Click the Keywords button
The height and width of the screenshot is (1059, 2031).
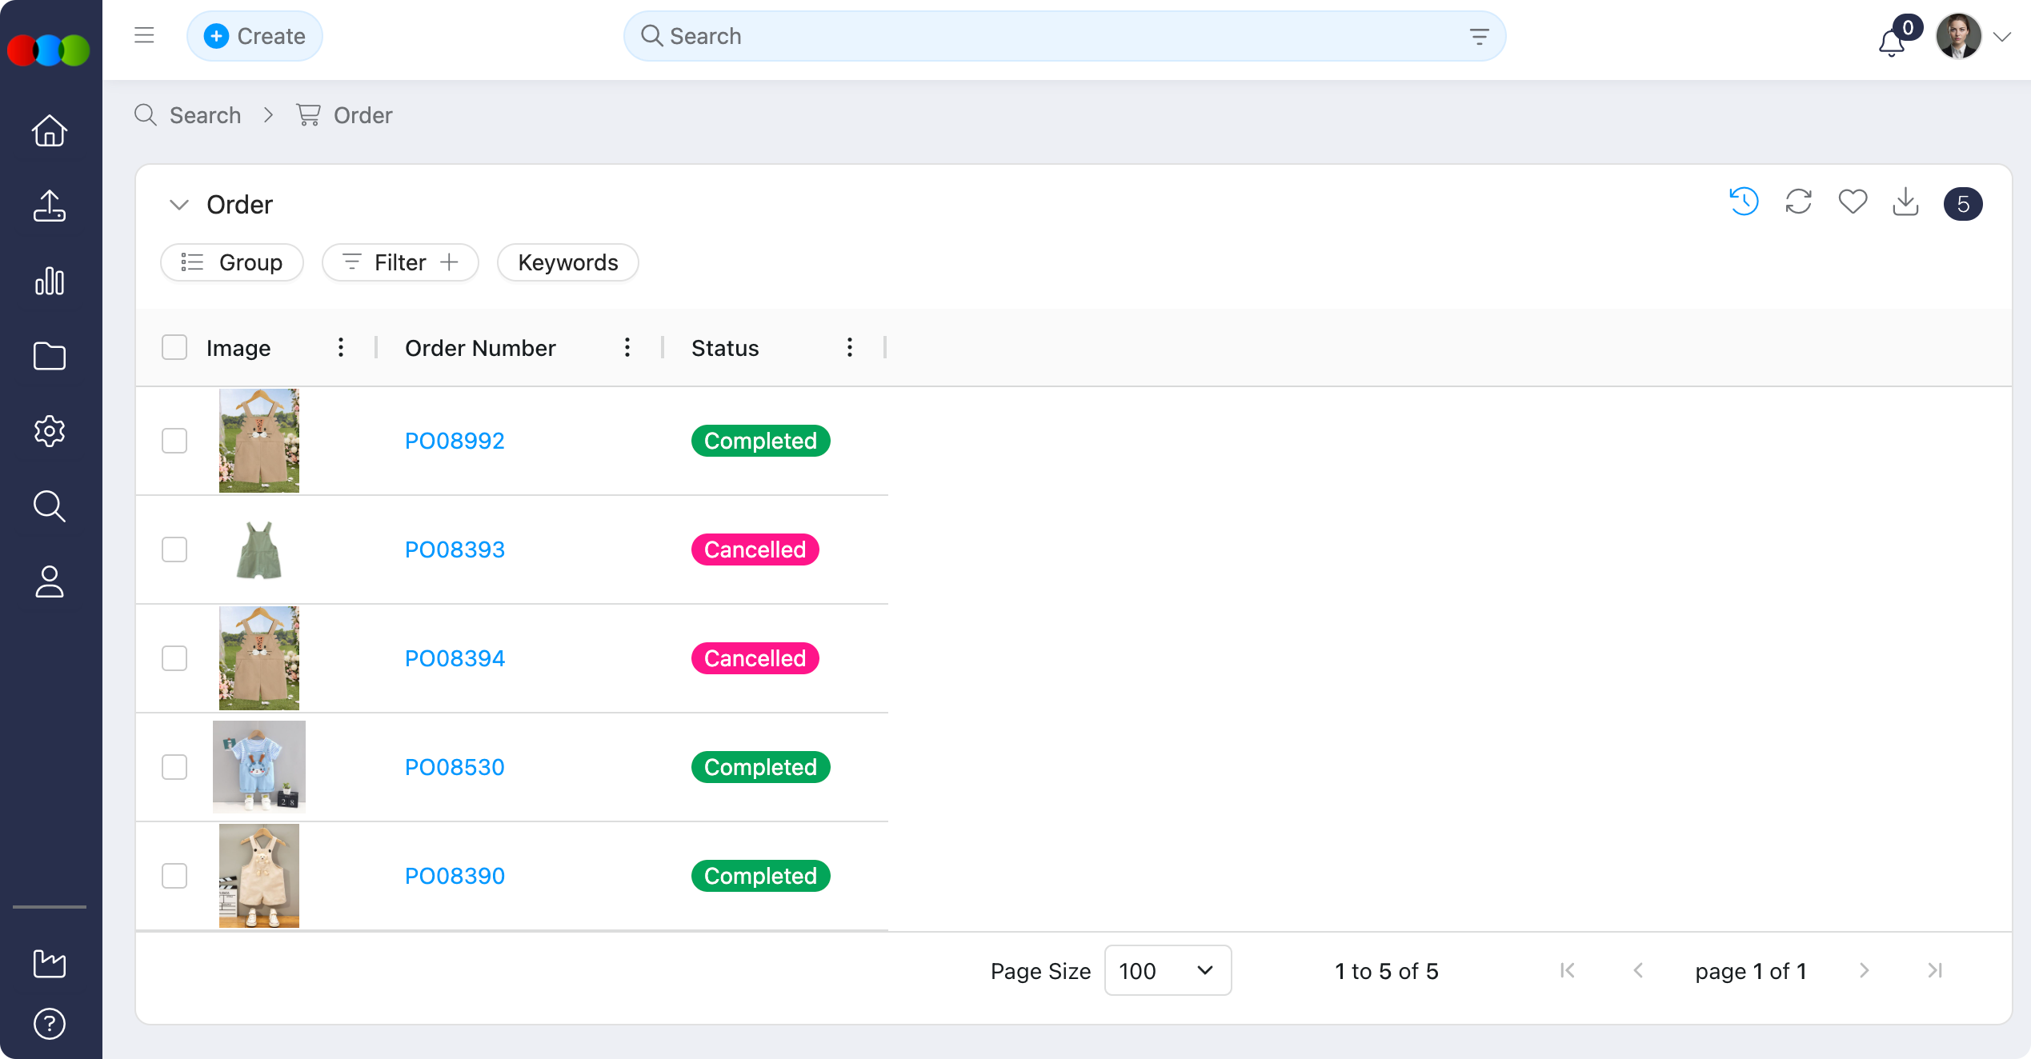567,262
